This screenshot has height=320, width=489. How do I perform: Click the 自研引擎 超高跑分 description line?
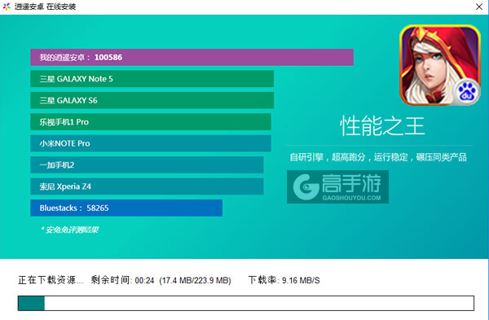tap(378, 157)
